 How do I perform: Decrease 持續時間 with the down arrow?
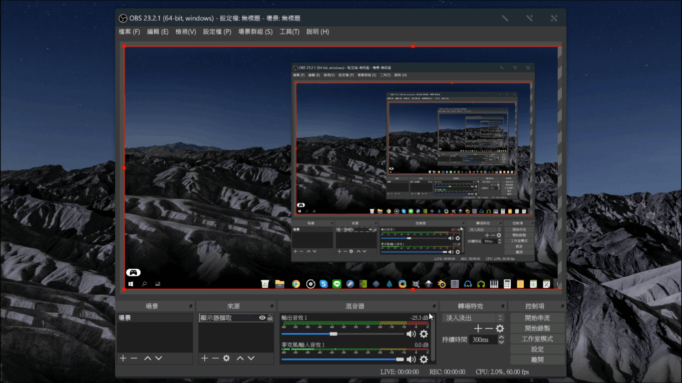501,342
